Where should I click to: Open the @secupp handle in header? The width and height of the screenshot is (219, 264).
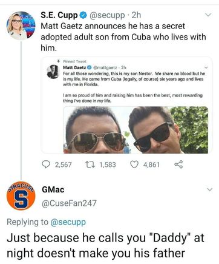[x=107, y=15]
